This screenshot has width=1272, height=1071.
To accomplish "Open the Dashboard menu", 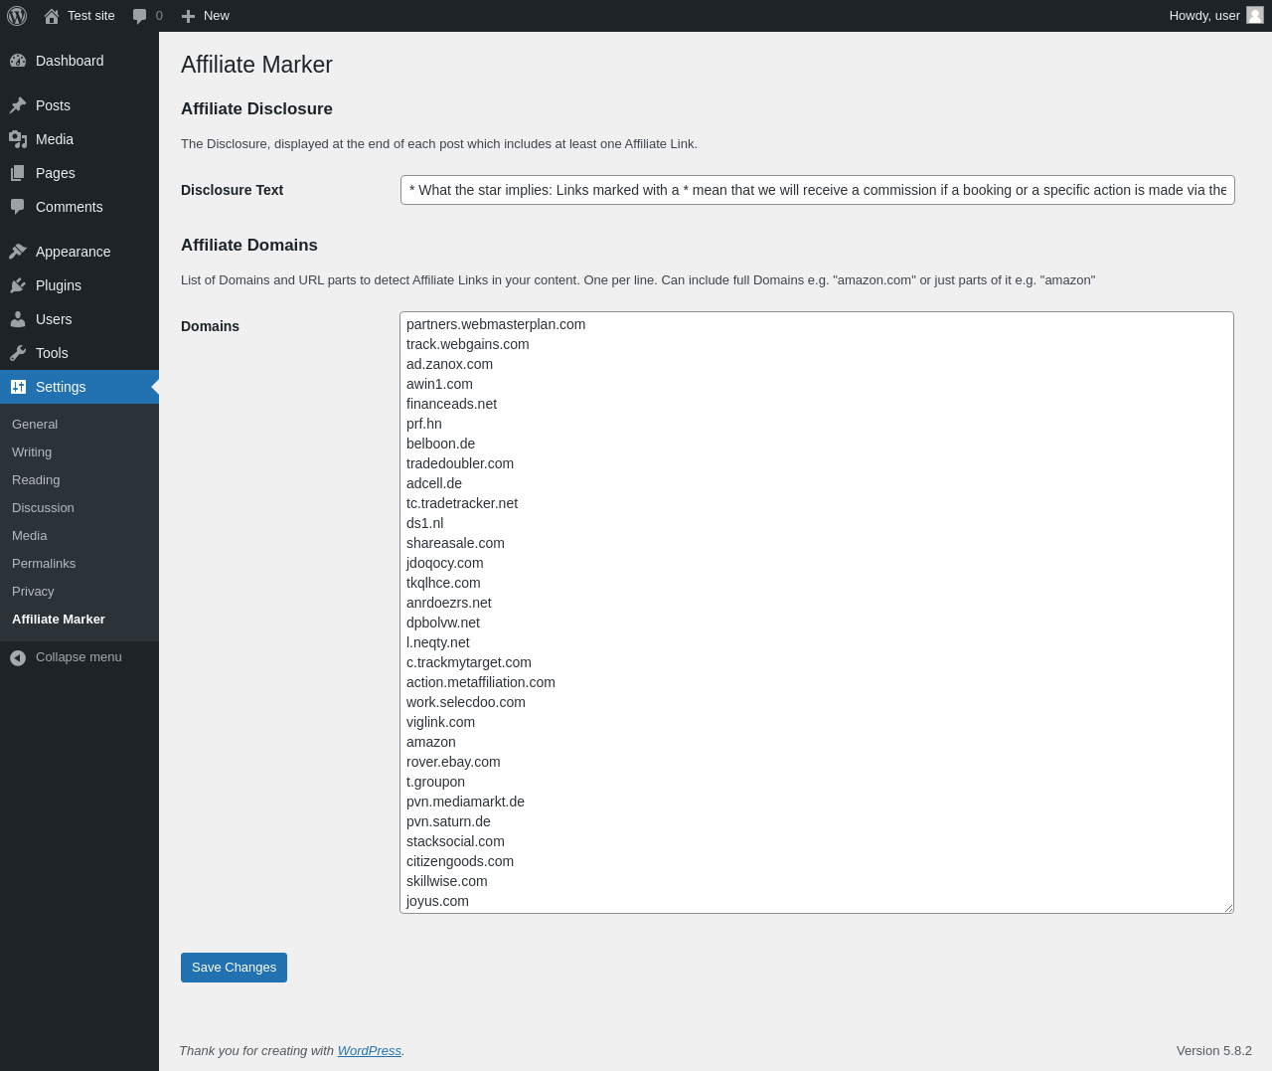I will point(79,61).
